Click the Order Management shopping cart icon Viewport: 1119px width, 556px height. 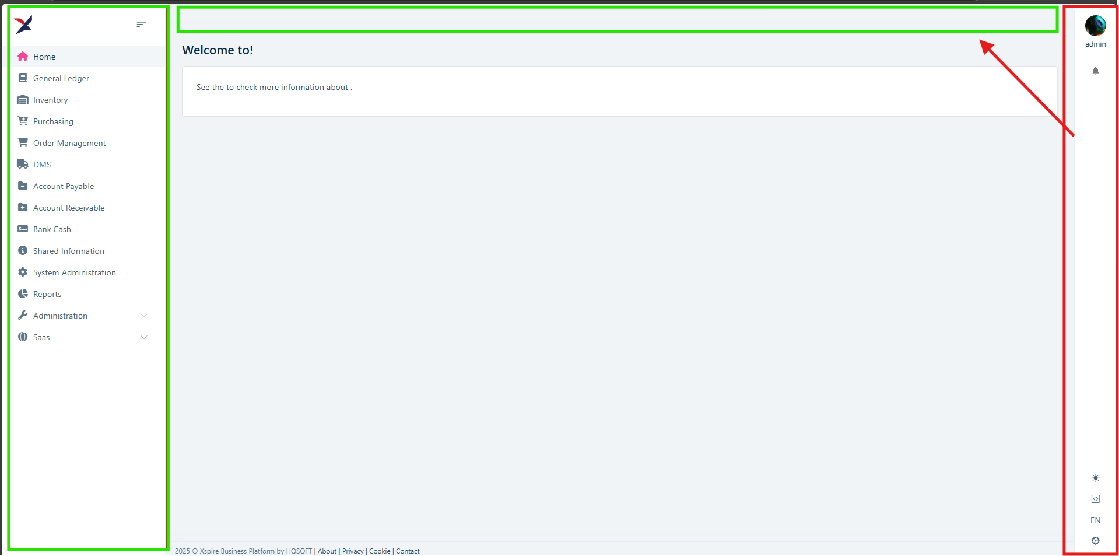tap(23, 143)
